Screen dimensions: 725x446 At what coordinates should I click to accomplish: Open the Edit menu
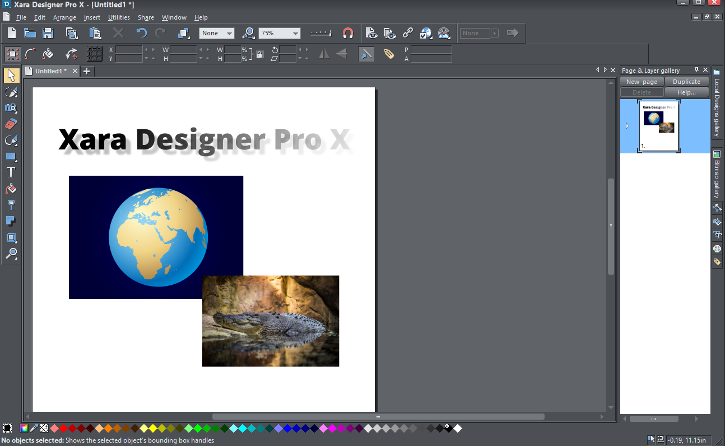click(39, 17)
